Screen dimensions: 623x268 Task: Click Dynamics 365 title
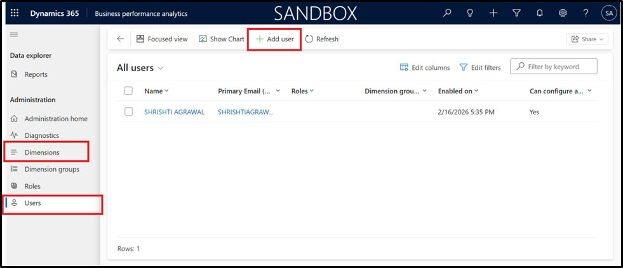55,13
